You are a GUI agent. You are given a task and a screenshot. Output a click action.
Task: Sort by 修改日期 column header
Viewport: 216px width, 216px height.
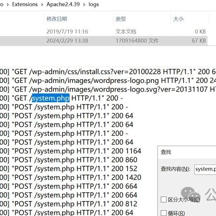click(57, 19)
